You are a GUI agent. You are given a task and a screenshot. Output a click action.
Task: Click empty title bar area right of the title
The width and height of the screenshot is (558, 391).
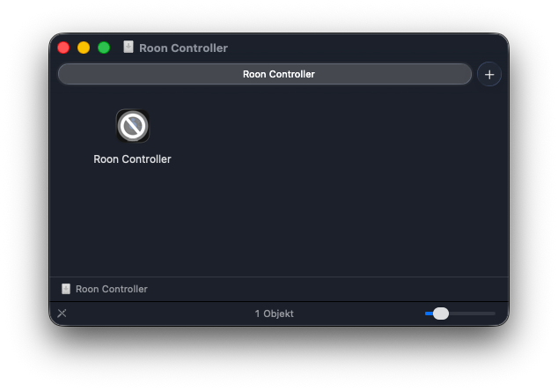tap(370, 48)
